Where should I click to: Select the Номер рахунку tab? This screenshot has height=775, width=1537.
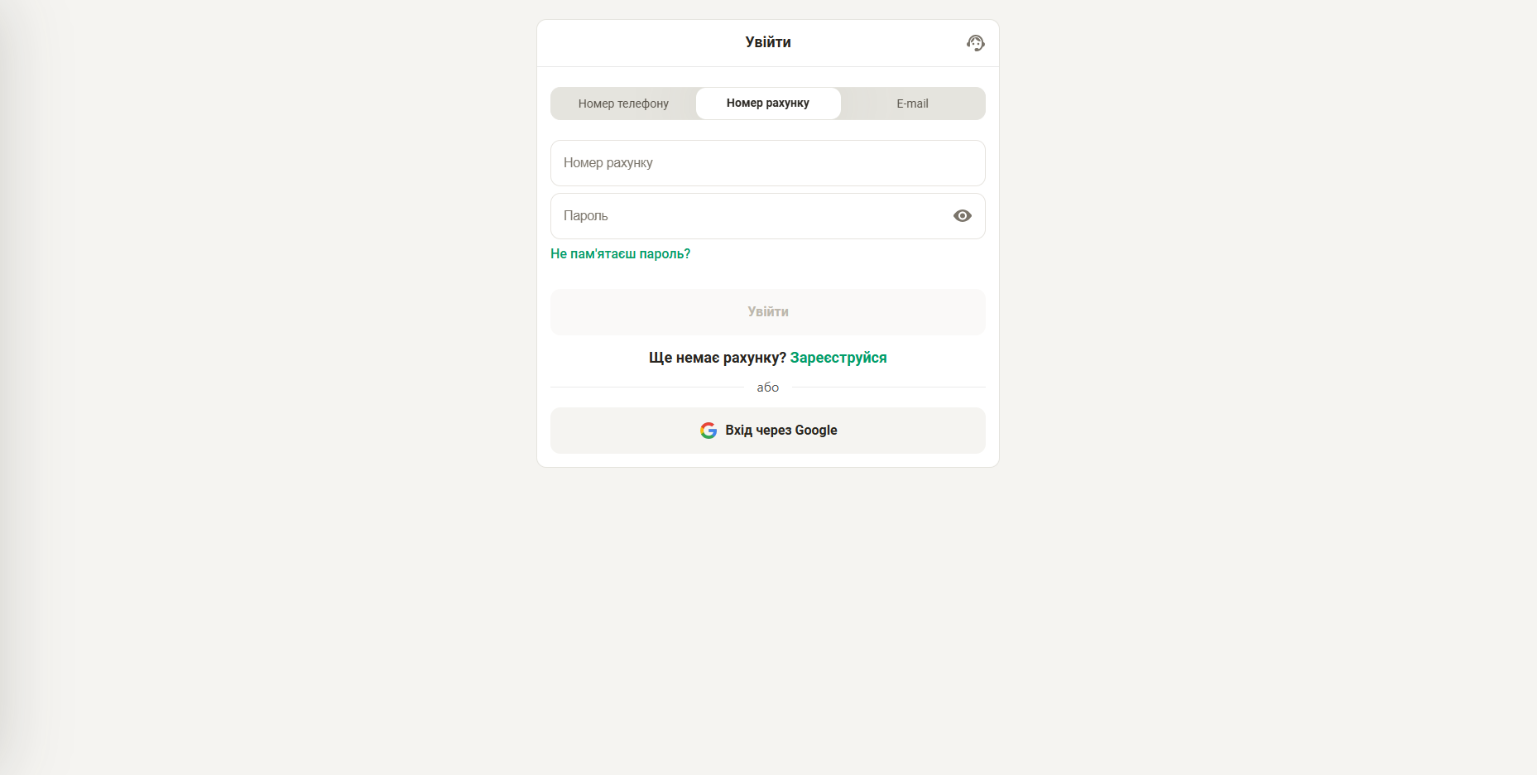[768, 103]
